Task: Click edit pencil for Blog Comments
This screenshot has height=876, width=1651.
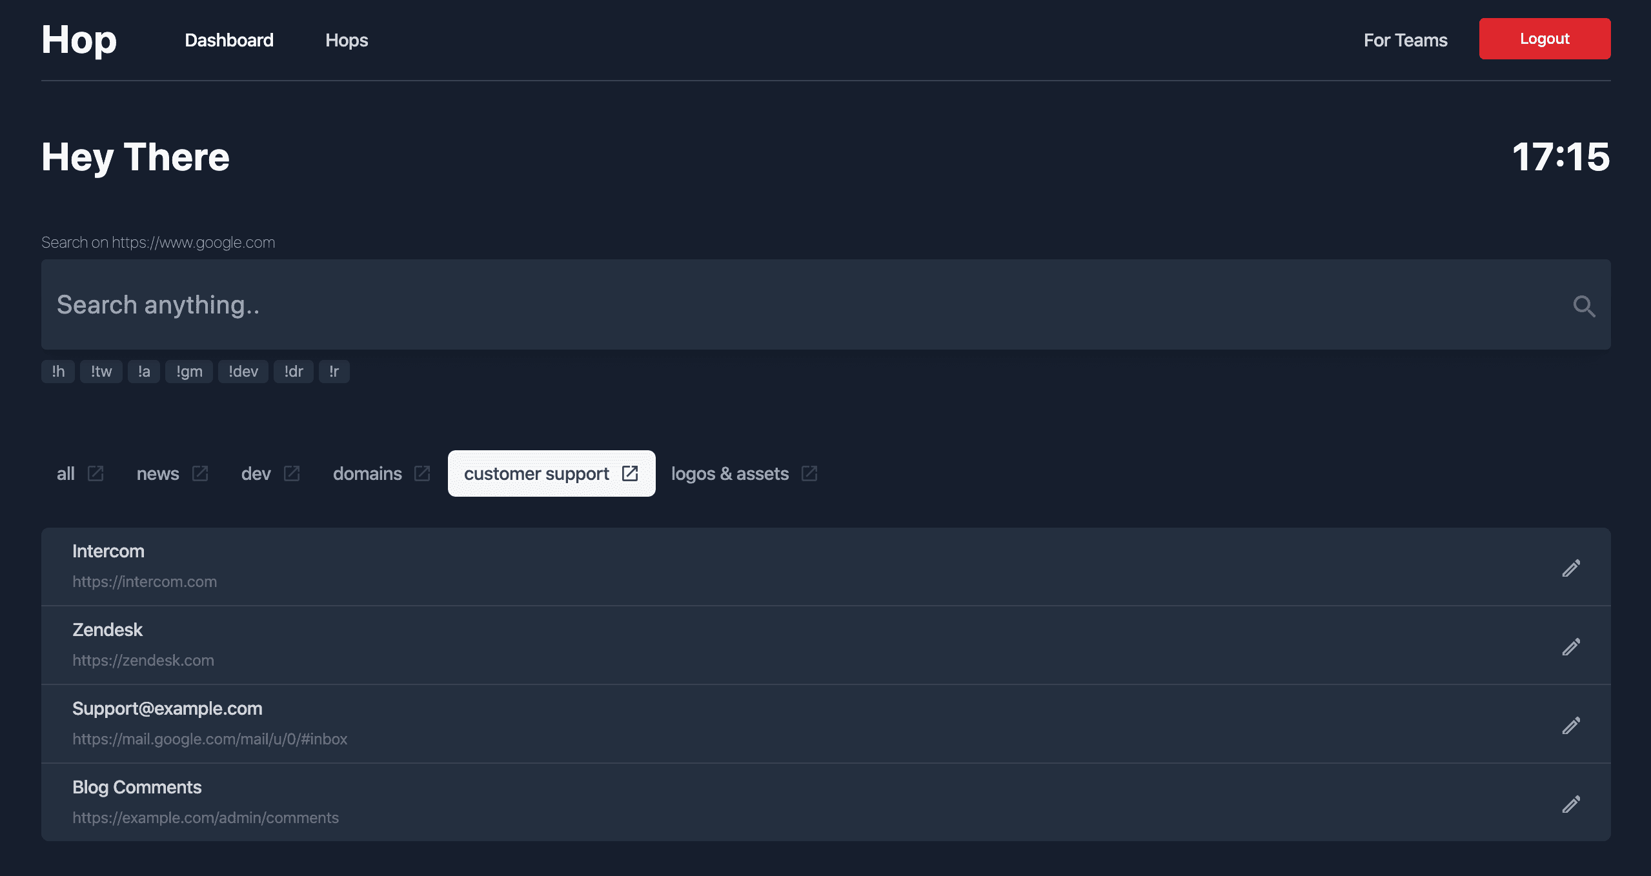Action: pyautogui.click(x=1571, y=804)
